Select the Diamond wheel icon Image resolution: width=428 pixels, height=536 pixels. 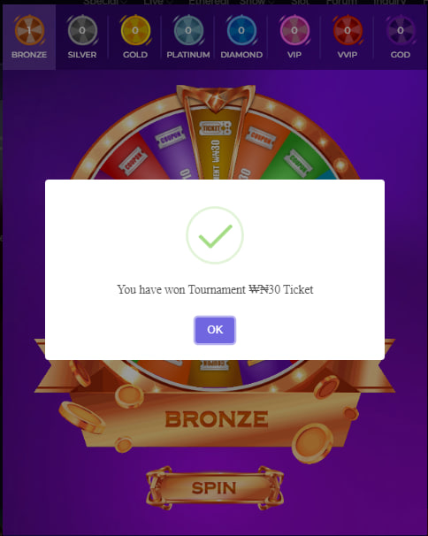(241, 30)
